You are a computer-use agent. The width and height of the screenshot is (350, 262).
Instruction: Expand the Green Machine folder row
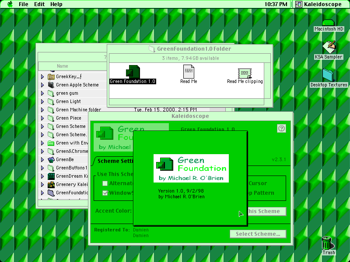[42, 110]
